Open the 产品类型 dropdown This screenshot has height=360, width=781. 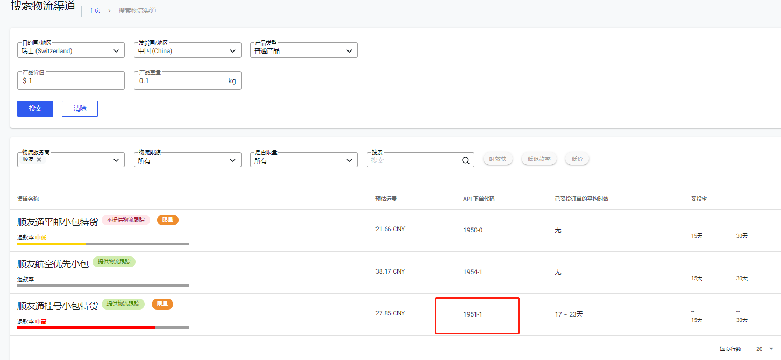click(x=304, y=50)
